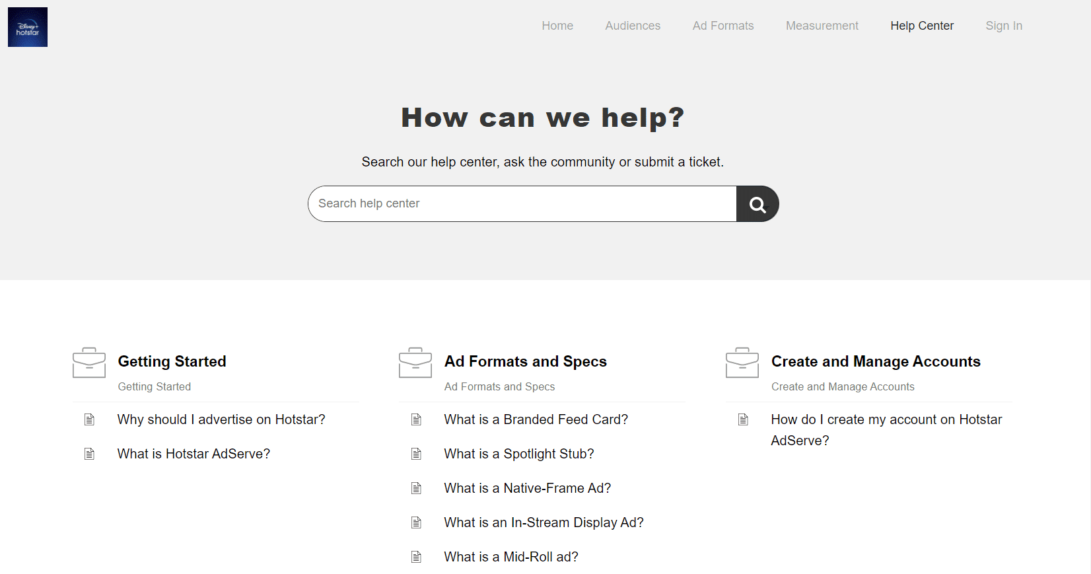Click the Disney+ Hotstar logo

[x=28, y=27]
